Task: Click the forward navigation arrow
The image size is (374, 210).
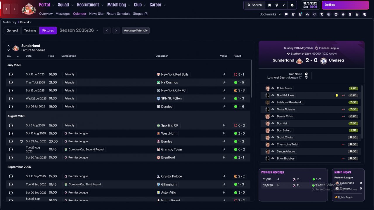Action: 15,9
